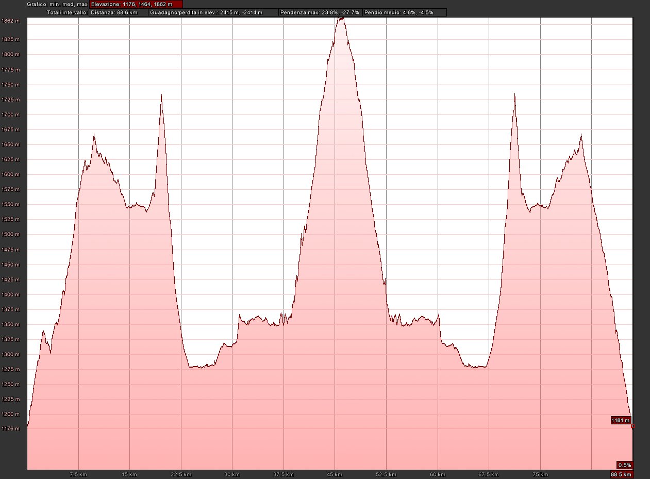Screen dimensions: 650x479
Task: Click the 67.5 km x-axis label
Action: tap(489, 474)
